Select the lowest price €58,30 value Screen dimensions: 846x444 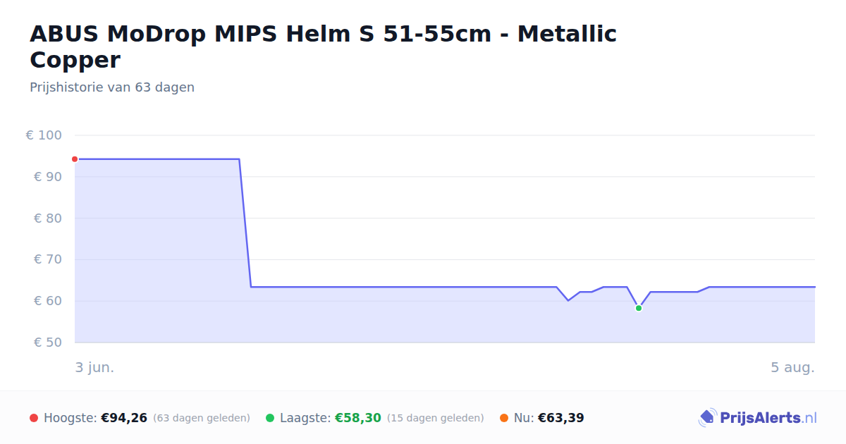tap(358, 418)
